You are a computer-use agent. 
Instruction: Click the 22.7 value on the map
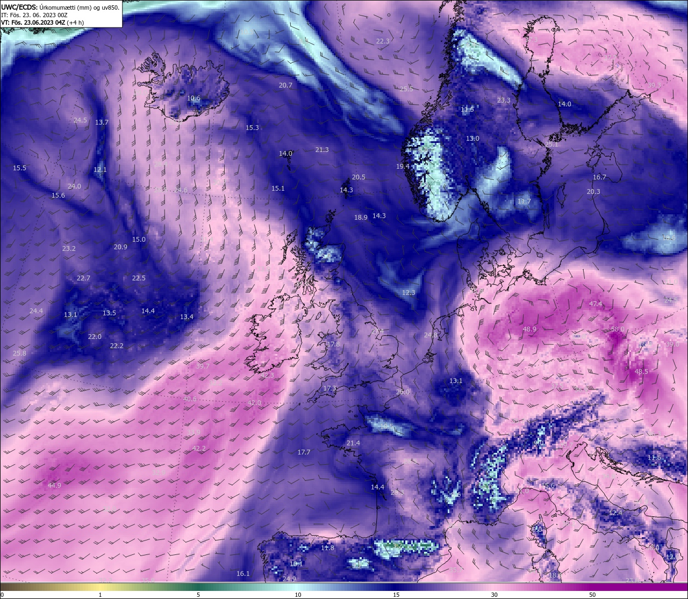tap(83, 278)
